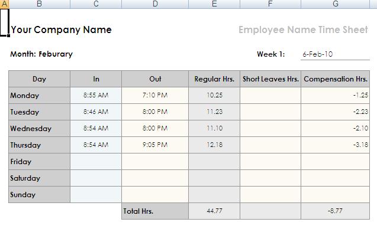Select the 'Total Hrs.' label cell
Viewport: 377px width, 232px height.
pos(155,211)
